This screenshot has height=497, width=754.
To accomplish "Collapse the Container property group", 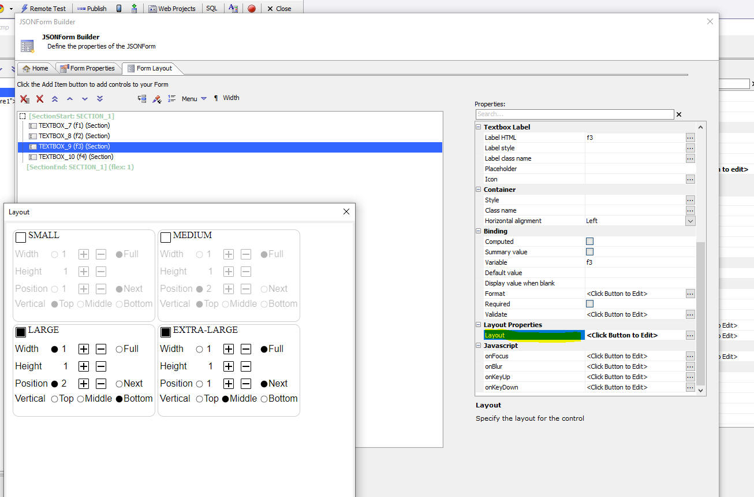I will point(479,190).
